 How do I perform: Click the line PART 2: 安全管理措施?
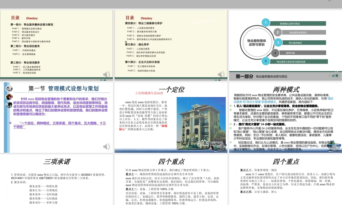(24, 54)
